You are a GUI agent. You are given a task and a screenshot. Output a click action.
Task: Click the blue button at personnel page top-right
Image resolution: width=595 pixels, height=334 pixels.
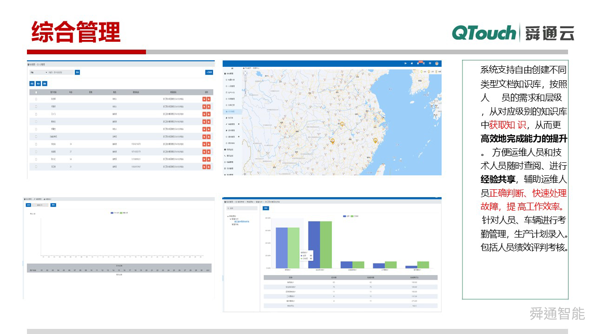click(209, 72)
